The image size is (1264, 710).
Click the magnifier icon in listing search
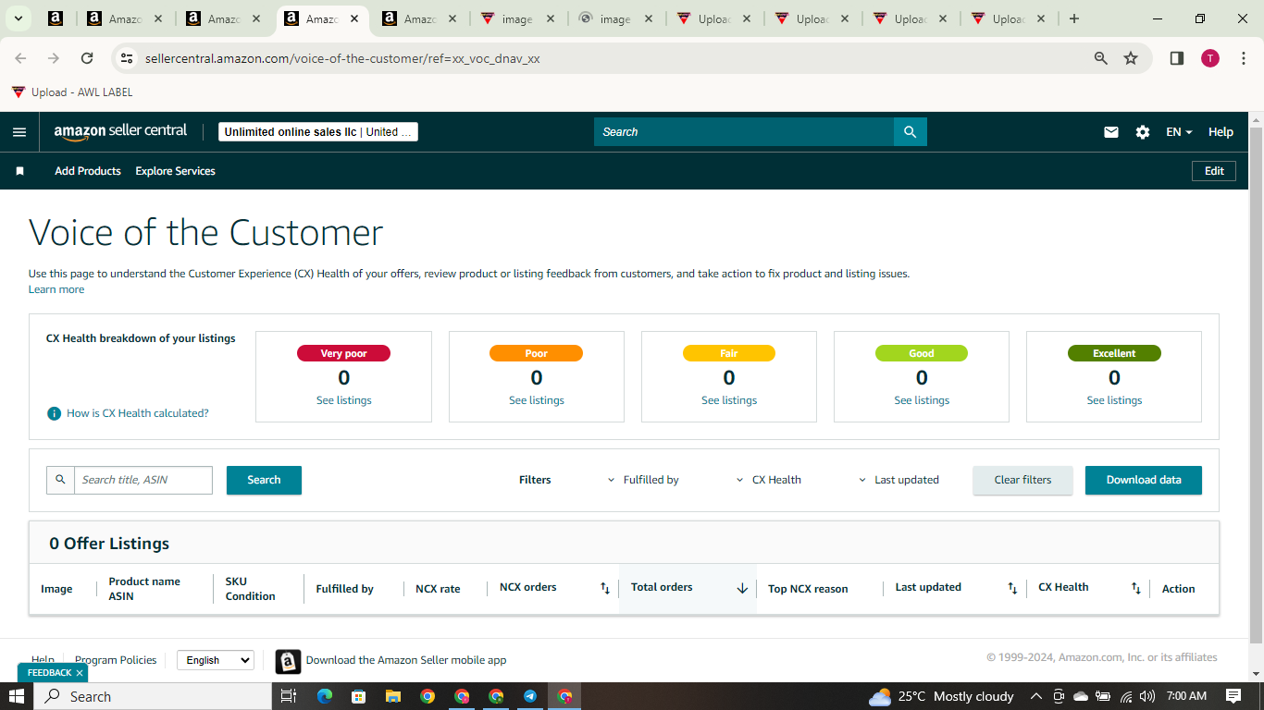(60, 480)
